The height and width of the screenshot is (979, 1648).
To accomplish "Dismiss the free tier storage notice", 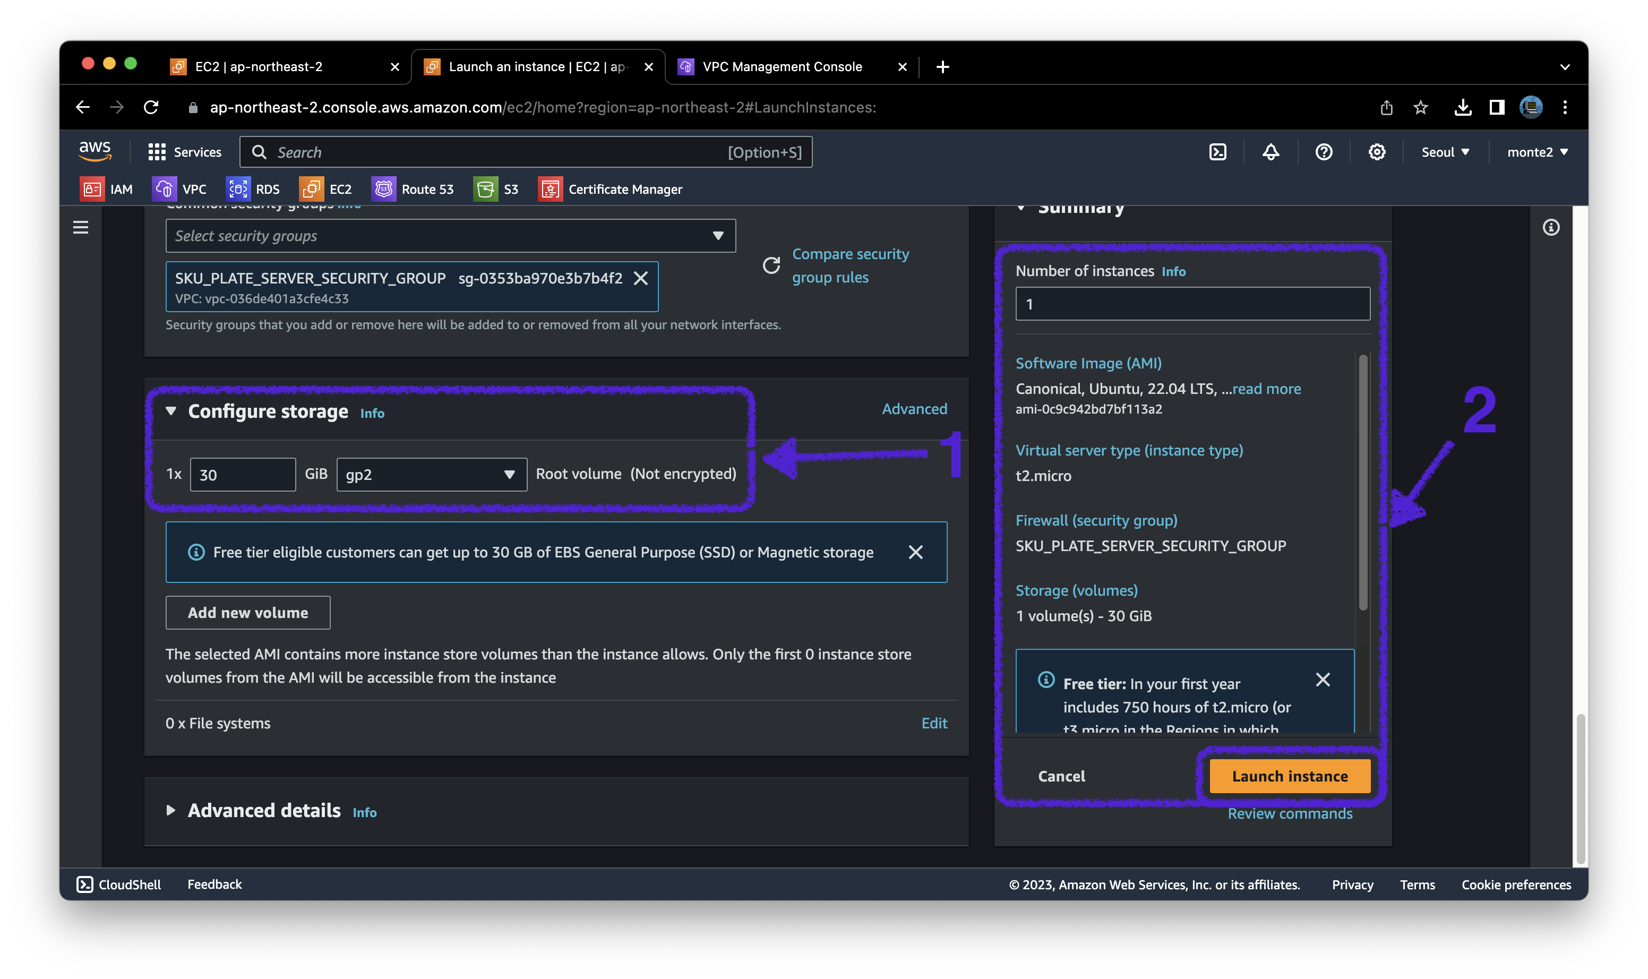I will coord(915,552).
